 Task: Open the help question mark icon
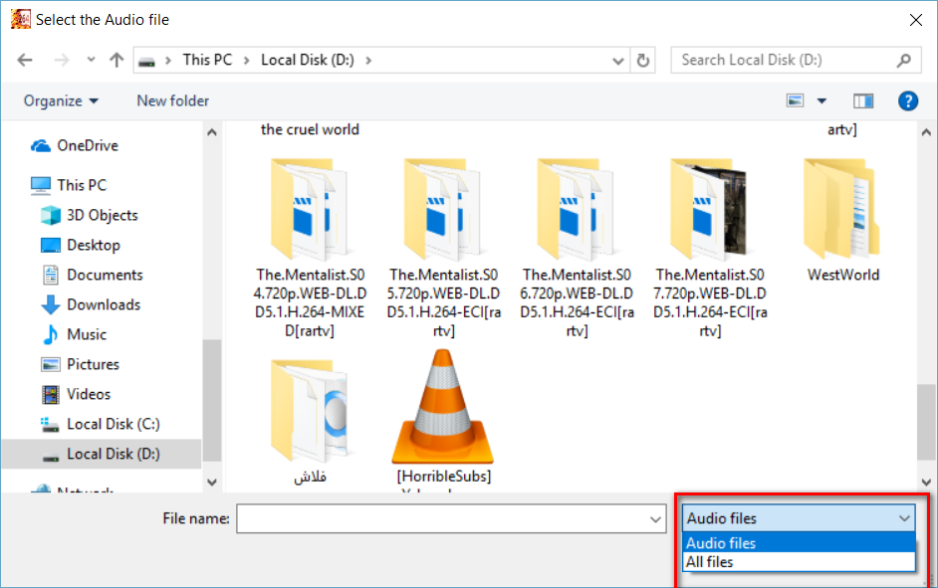(x=907, y=100)
